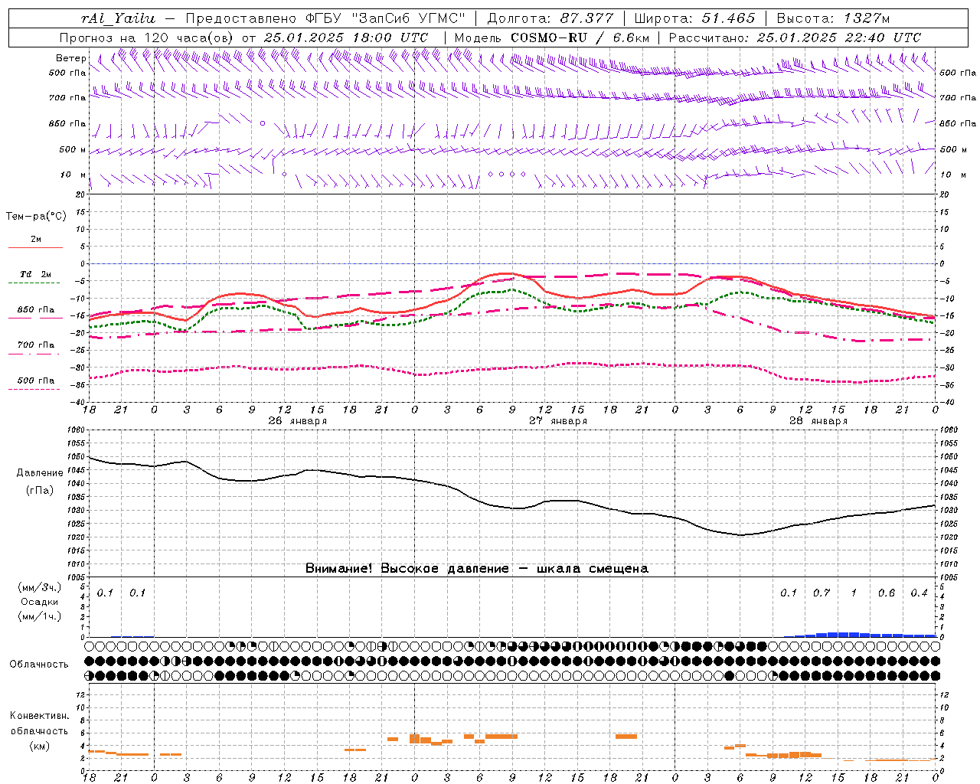Click the 27 января date label
980x784 pixels.
(x=558, y=421)
